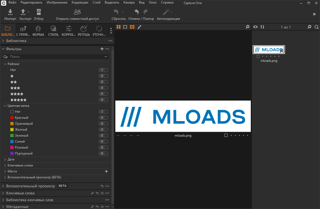Click the redo arrow icon
The height and width of the screenshot is (209, 320).
145,12
